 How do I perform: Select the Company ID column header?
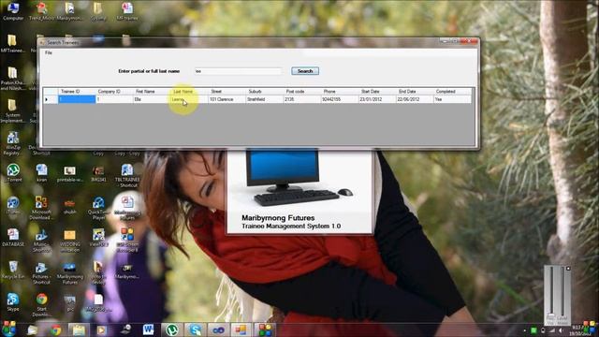point(114,92)
